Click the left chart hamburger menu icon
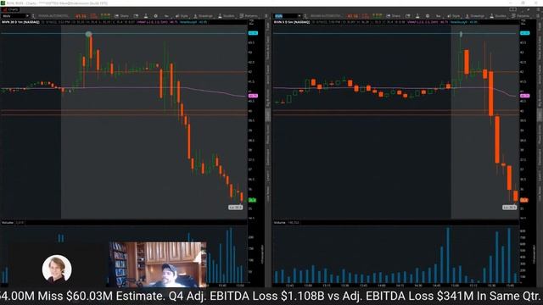 click(x=266, y=16)
